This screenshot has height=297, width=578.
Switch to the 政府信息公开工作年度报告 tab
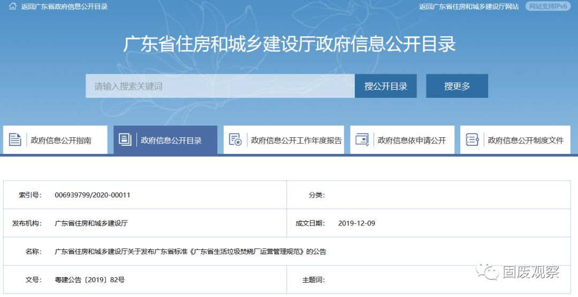click(x=296, y=140)
